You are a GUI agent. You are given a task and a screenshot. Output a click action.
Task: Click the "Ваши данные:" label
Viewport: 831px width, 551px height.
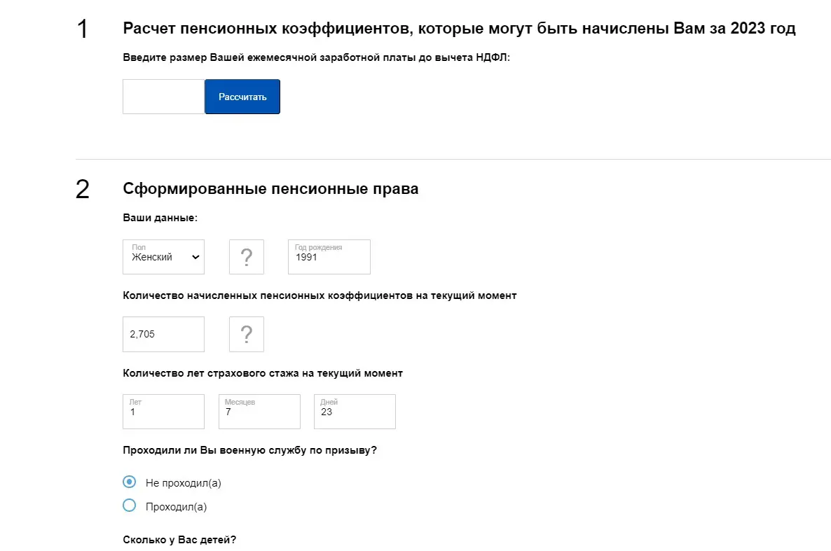click(160, 218)
